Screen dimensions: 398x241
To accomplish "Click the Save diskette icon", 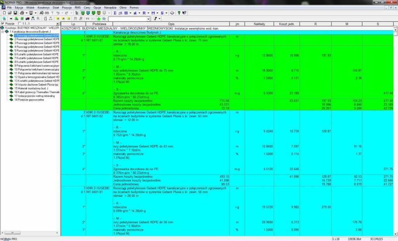I will pos(15,13).
